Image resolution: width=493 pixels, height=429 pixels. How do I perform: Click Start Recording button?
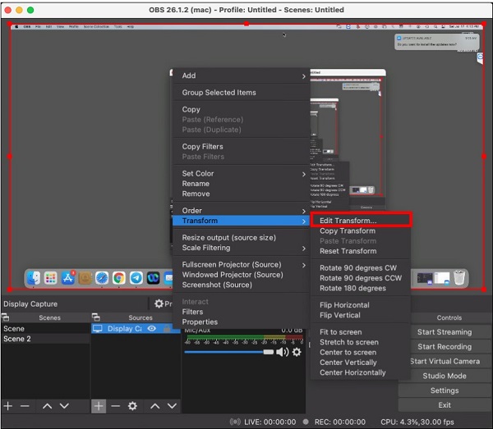tap(445, 347)
